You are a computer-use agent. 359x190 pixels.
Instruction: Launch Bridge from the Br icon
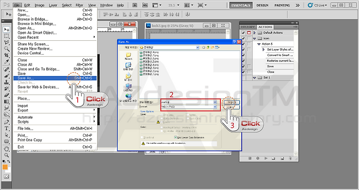(135, 5)
